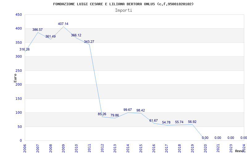Select the x-axis year '2007'
Image resolution: width=247 pixels, height=154 pixels.
[38, 148]
